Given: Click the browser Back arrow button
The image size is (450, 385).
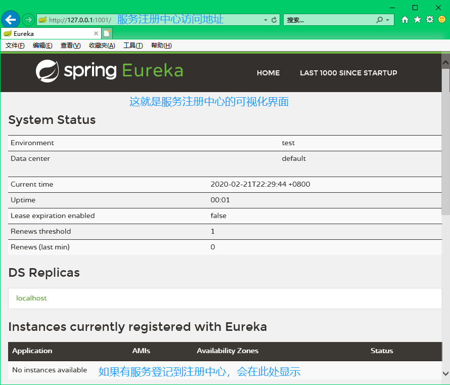Looking at the screenshot, I should 11,20.
